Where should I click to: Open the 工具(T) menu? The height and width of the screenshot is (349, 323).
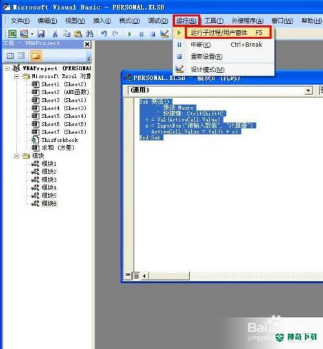coord(214,21)
